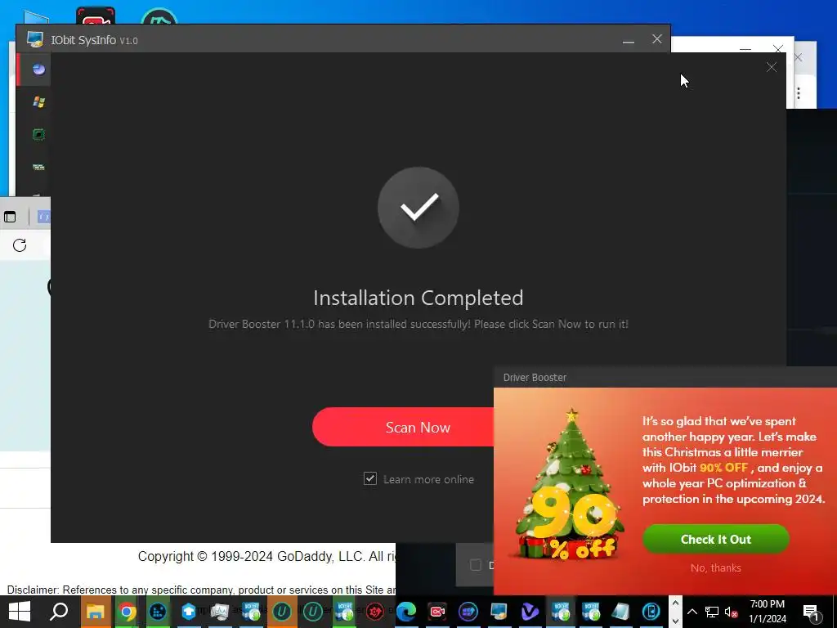Launch Google Chrome from the taskbar

127,612
